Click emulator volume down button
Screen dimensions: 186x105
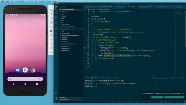(51, 18)
